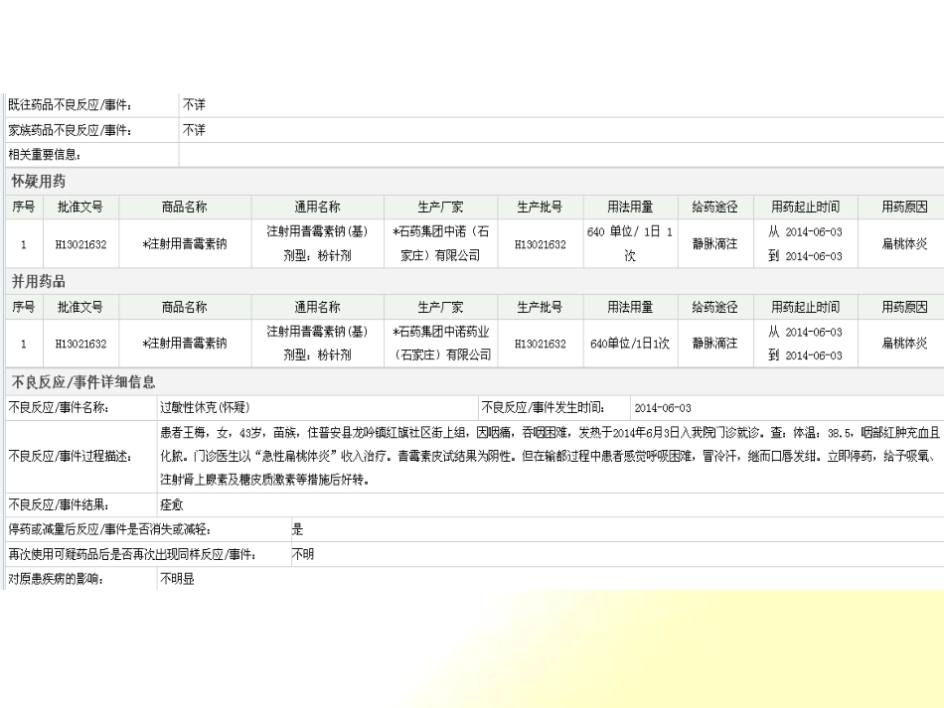Click 用法用量 header in 并用药品 table
Image resolution: width=944 pixels, height=708 pixels.
point(630,307)
